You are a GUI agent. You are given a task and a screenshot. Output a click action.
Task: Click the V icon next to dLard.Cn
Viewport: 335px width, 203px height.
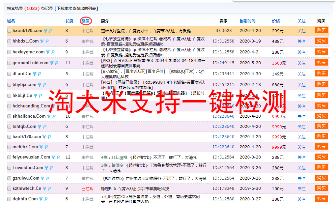34,73
